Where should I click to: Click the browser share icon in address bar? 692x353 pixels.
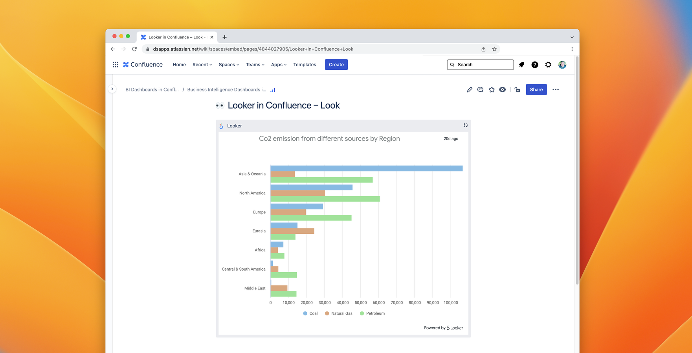(483, 49)
